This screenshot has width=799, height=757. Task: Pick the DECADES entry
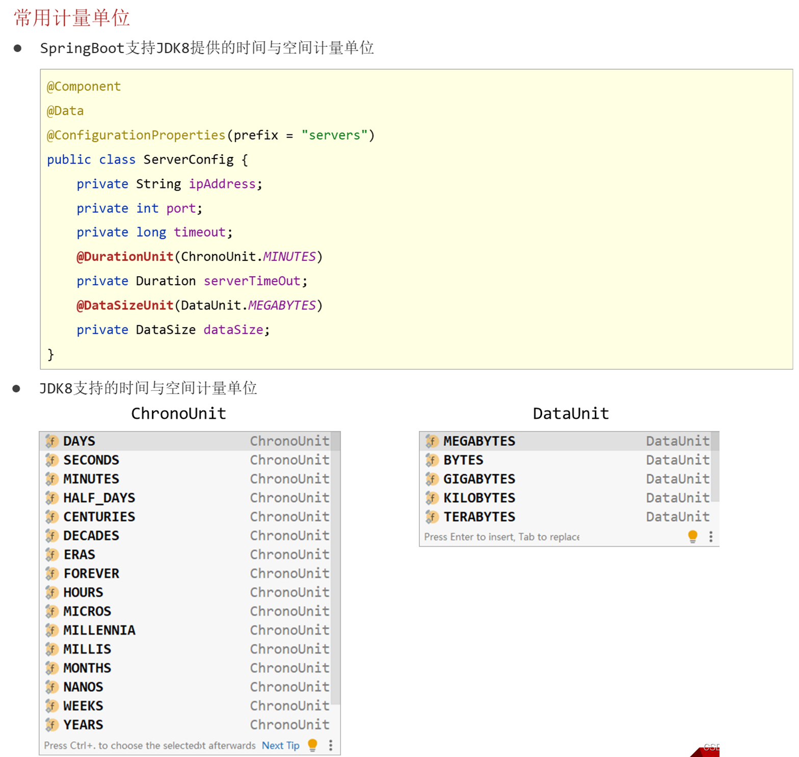[185, 535]
